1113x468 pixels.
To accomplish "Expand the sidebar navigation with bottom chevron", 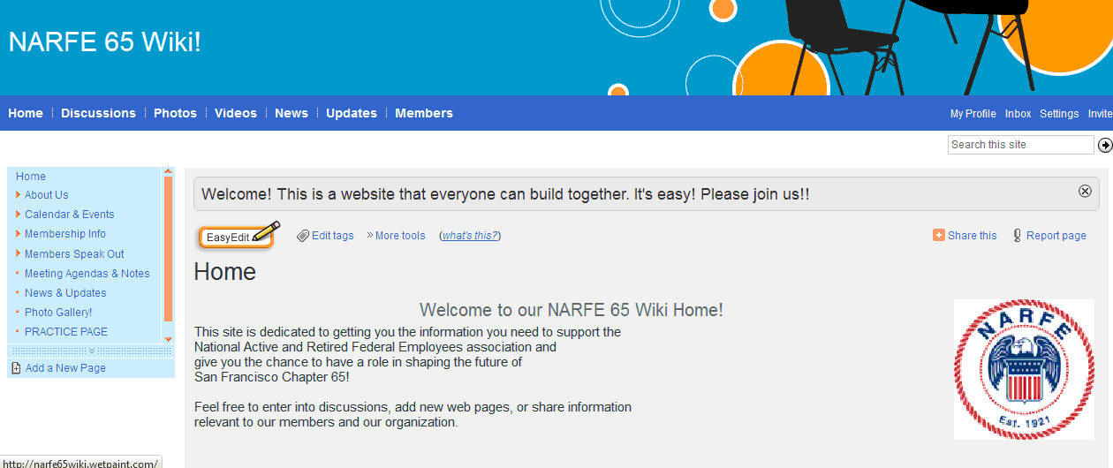I will tap(91, 351).
